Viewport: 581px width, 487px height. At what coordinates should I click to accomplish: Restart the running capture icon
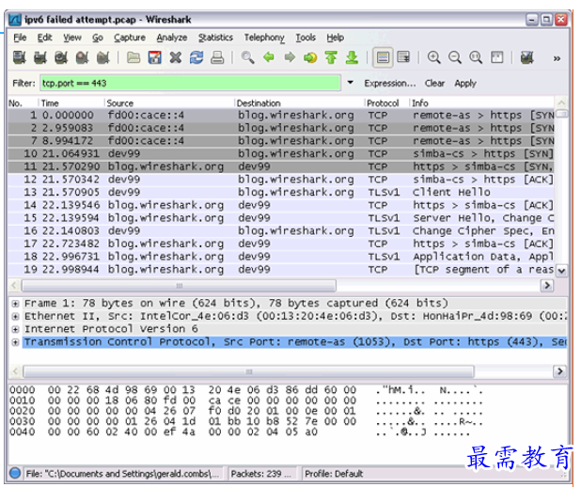tap(103, 57)
